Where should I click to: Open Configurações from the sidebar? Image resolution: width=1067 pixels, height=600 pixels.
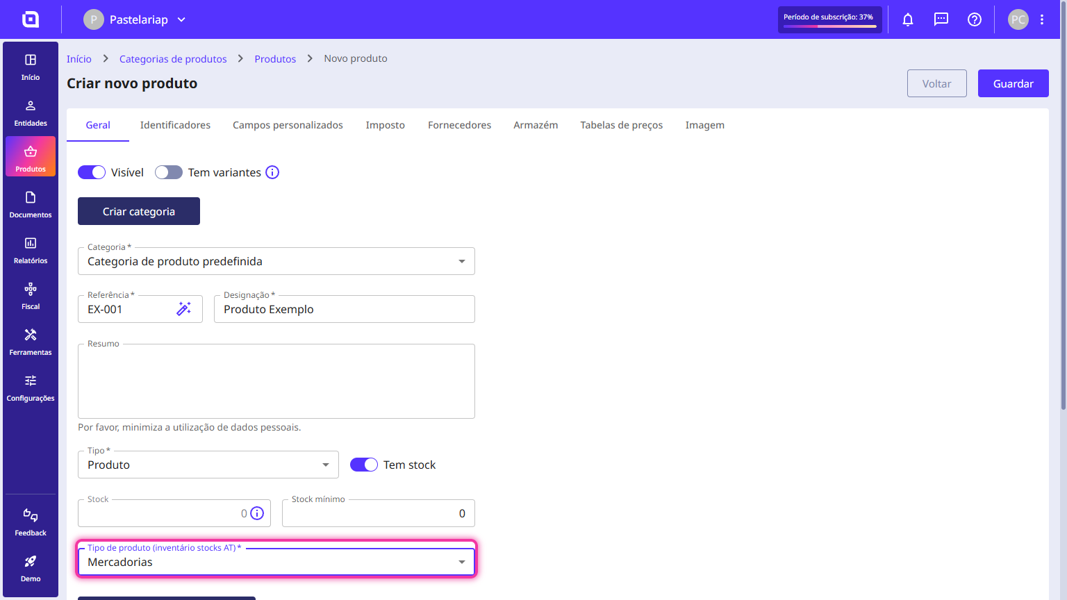click(x=31, y=387)
